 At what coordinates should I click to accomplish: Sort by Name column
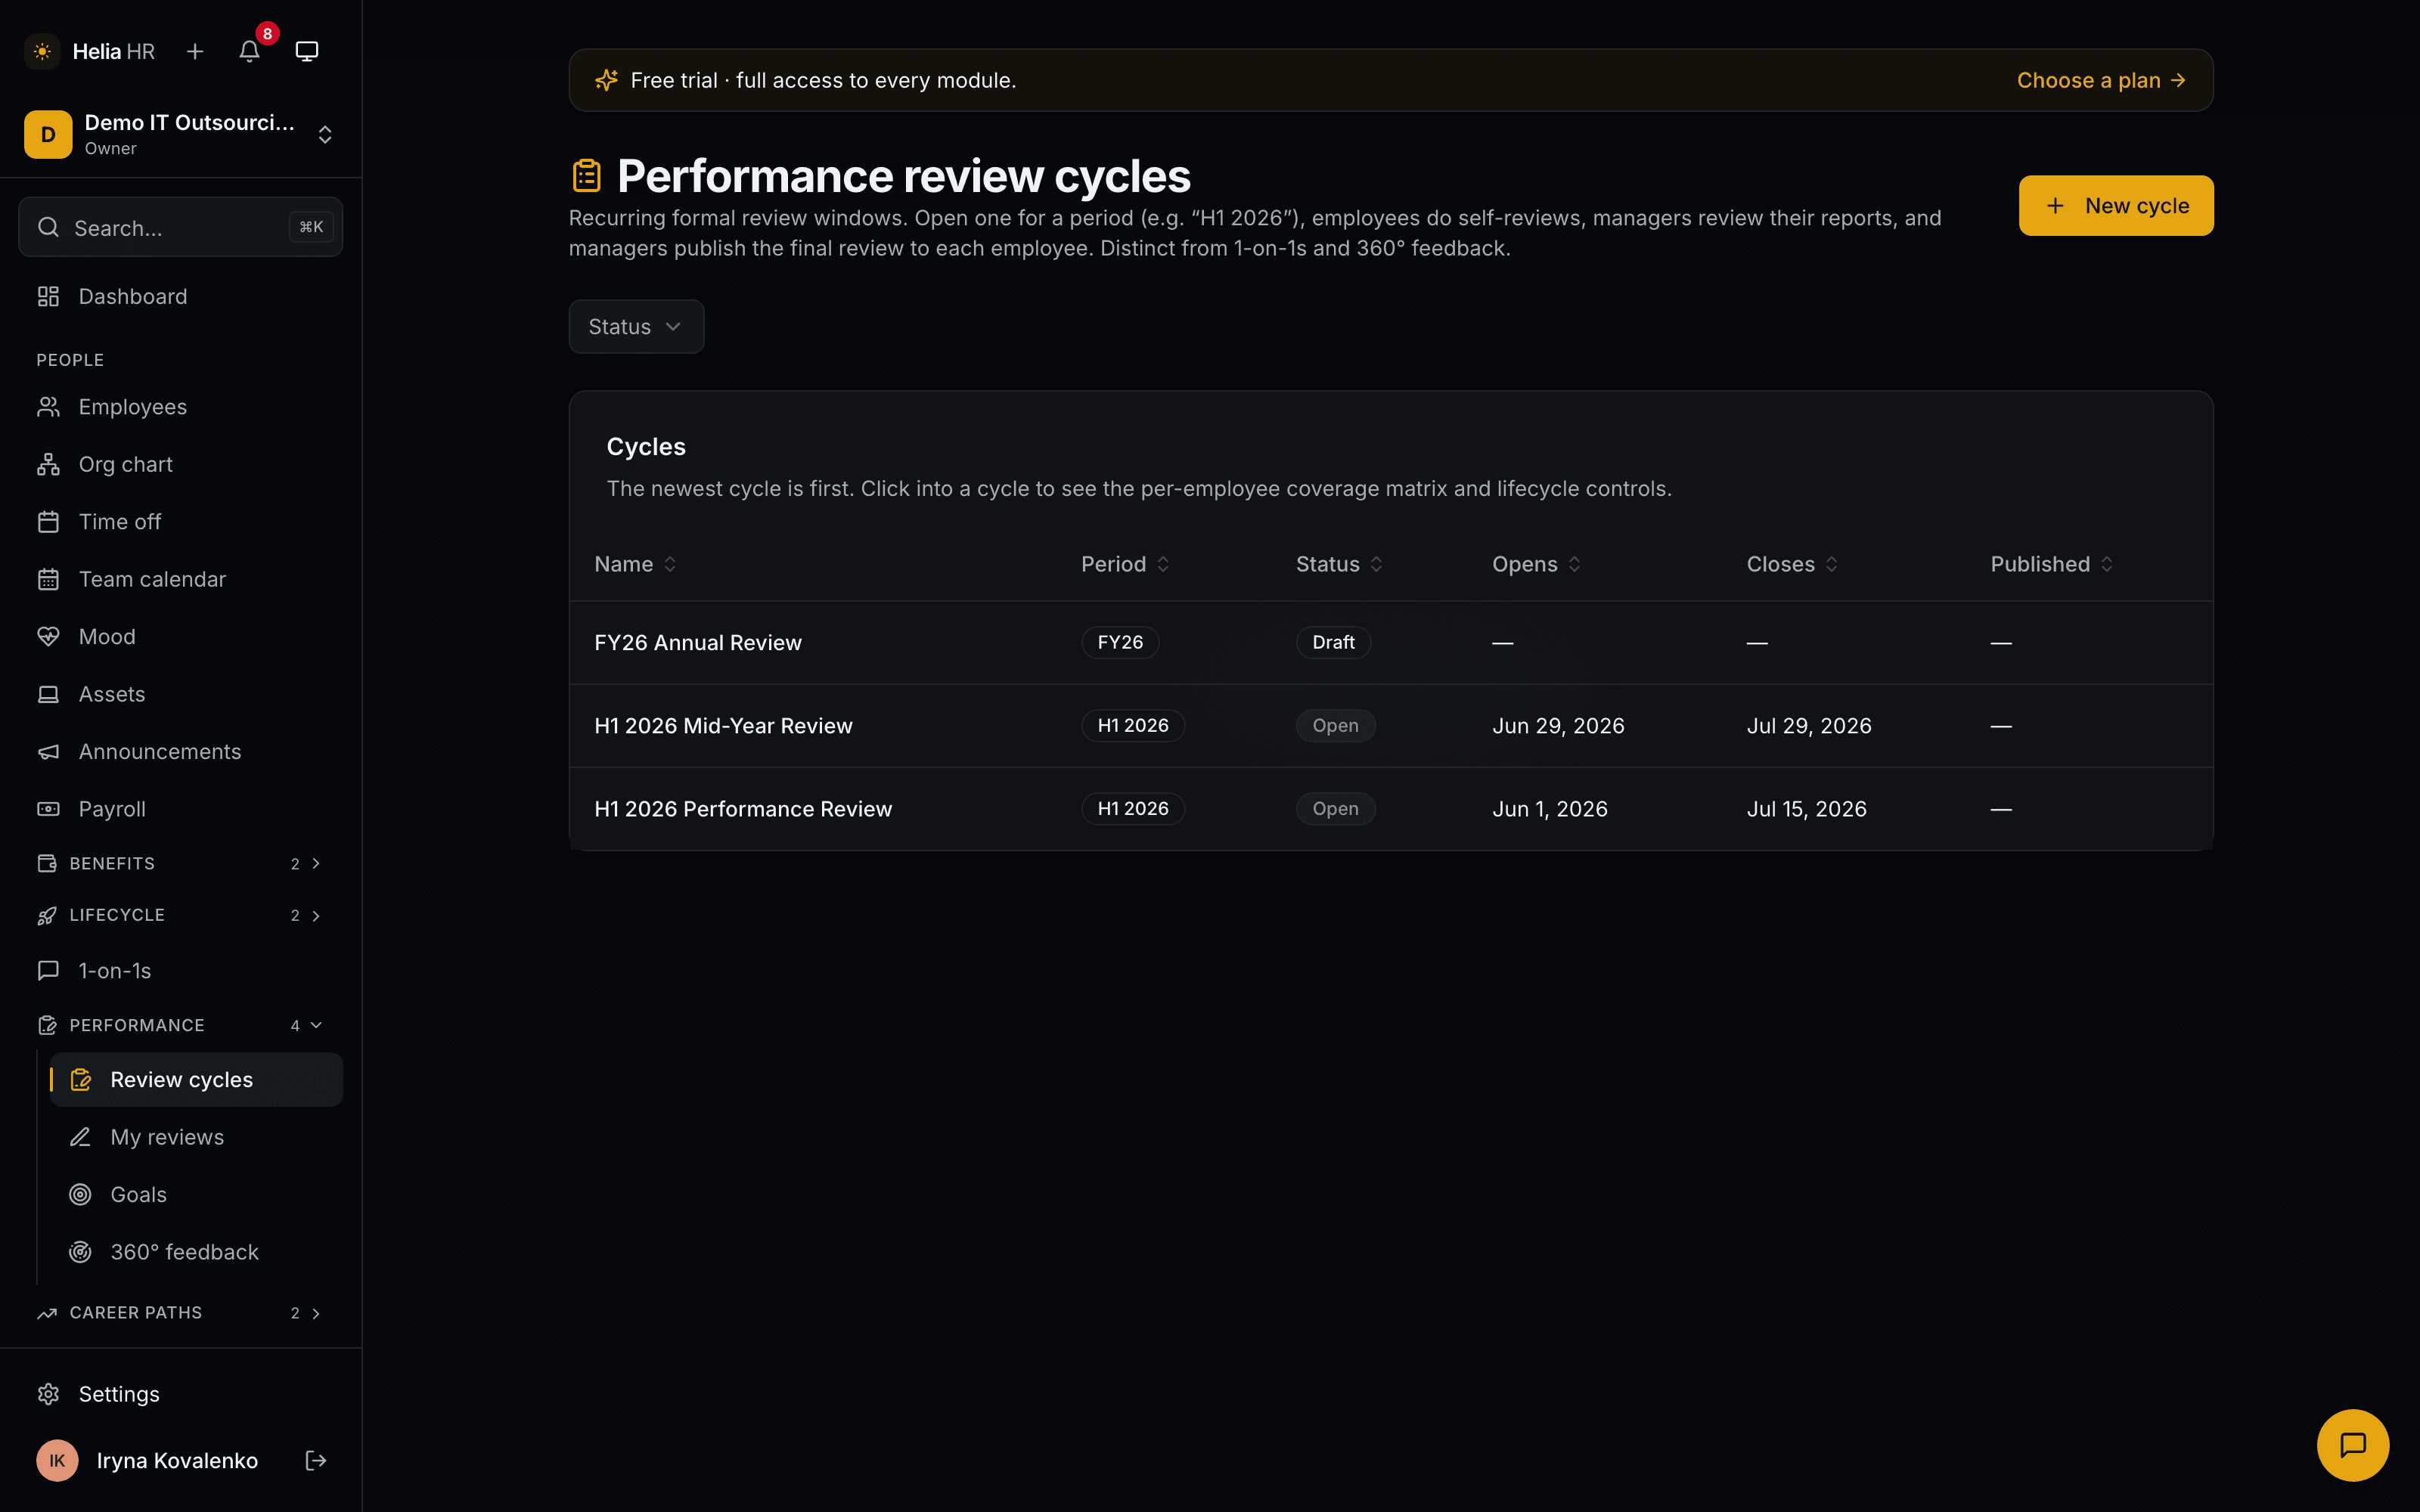coord(635,564)
